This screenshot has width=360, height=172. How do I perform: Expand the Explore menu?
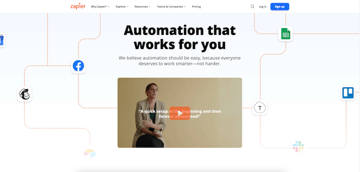click(122, 7)
